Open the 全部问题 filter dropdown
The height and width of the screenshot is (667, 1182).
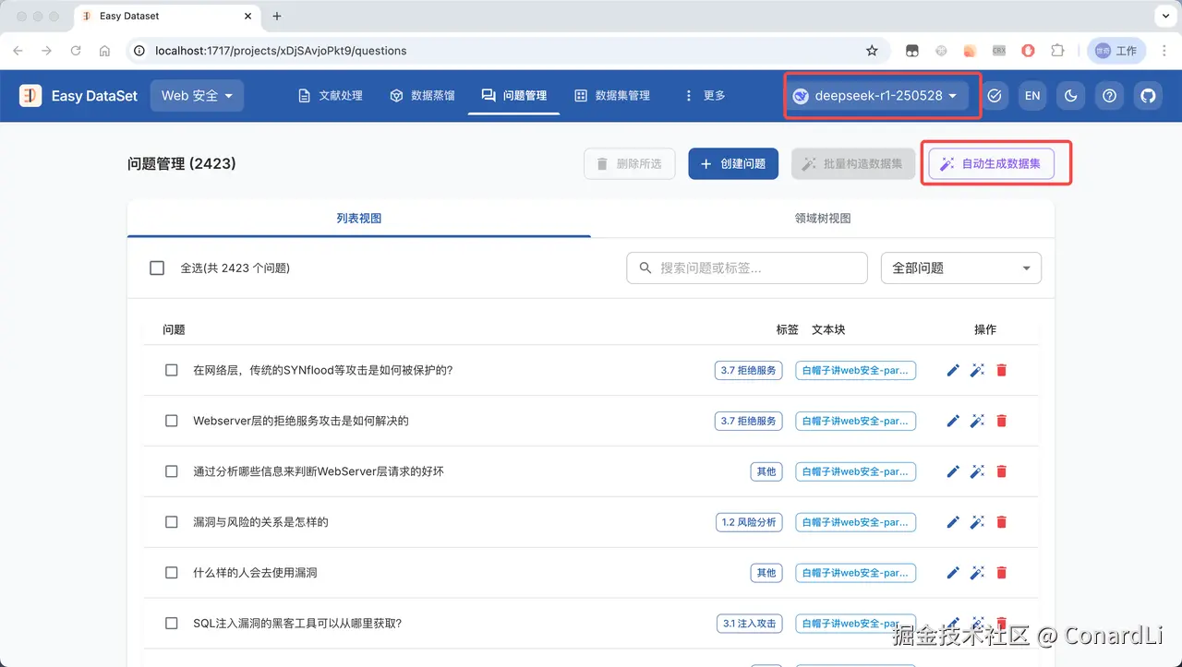tap(961, 268)
